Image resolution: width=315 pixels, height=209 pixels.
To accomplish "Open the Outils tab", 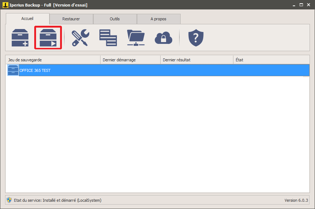I will (x=115, y=19).
